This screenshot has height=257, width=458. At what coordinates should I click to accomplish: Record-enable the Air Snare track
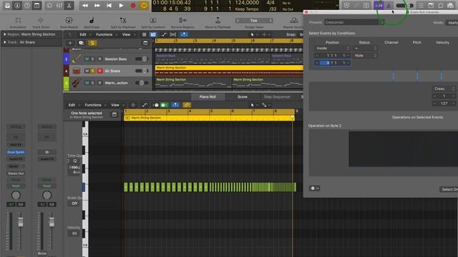(x=99, y=71)
